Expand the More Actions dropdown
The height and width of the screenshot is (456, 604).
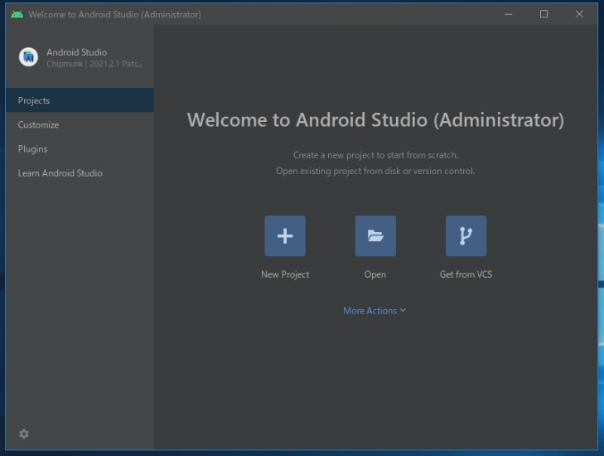(370, 311)
